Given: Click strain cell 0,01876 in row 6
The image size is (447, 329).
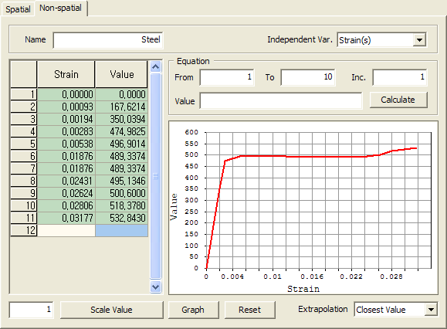Looking at the screenshot, I should [66, 156].
